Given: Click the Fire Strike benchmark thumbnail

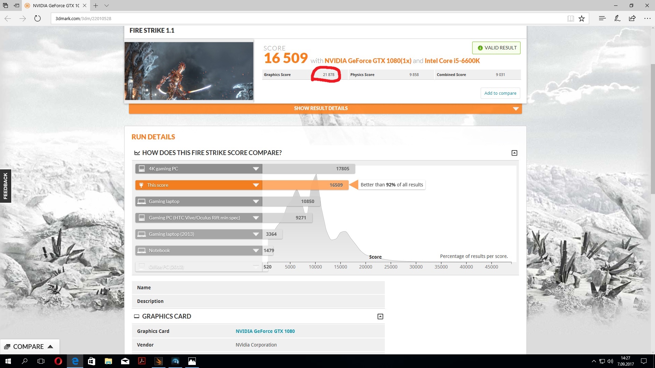Looking at the screenshot, I should pyautogui.click(x=189, y=71).
